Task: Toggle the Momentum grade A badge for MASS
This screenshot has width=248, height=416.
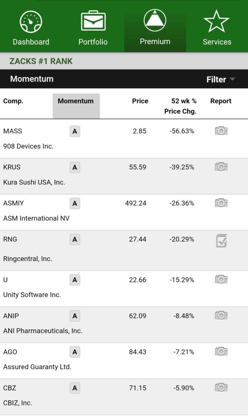Action: pos(74,131)
